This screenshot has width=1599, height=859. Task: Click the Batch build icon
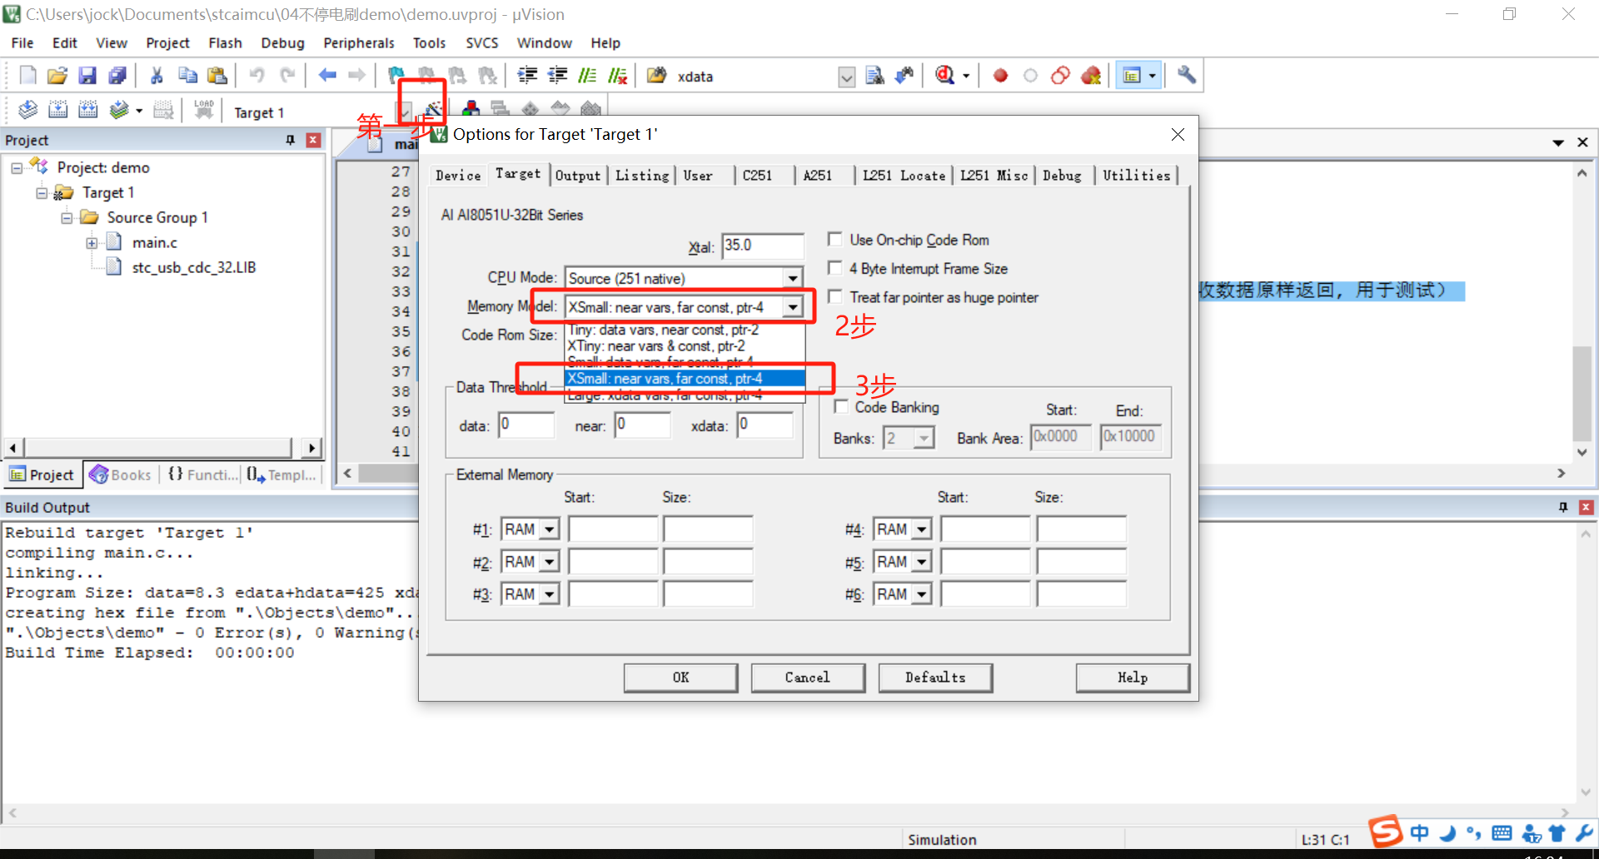[x=119, y=110]
